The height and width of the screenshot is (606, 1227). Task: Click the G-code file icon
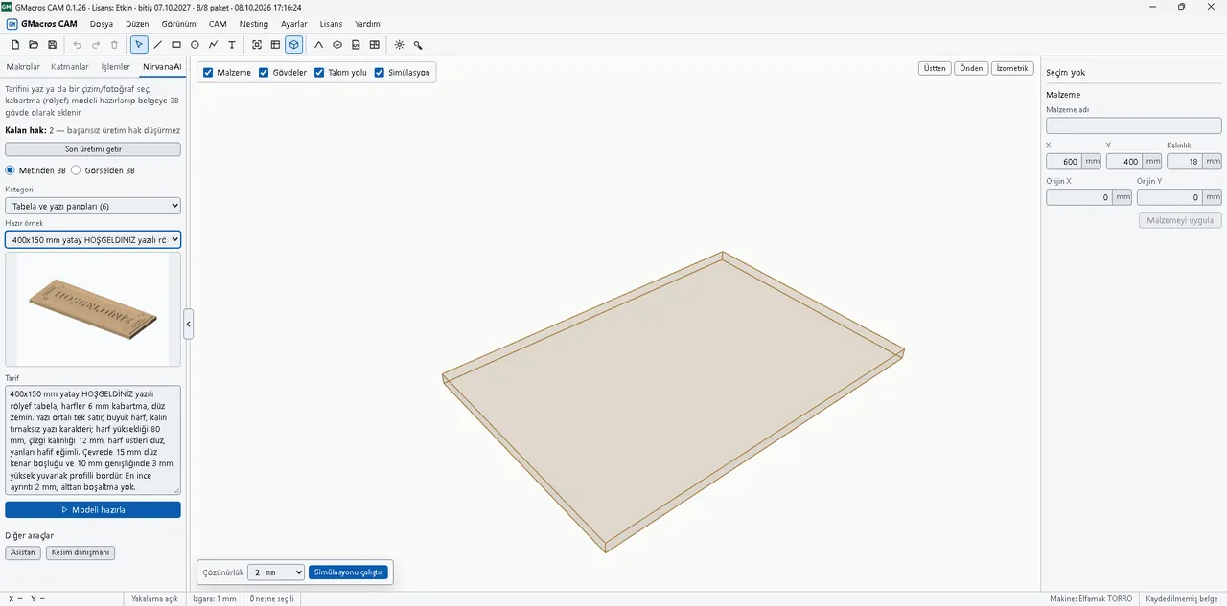point(356,45)
